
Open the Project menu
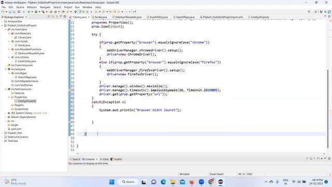tap(68, 7)
